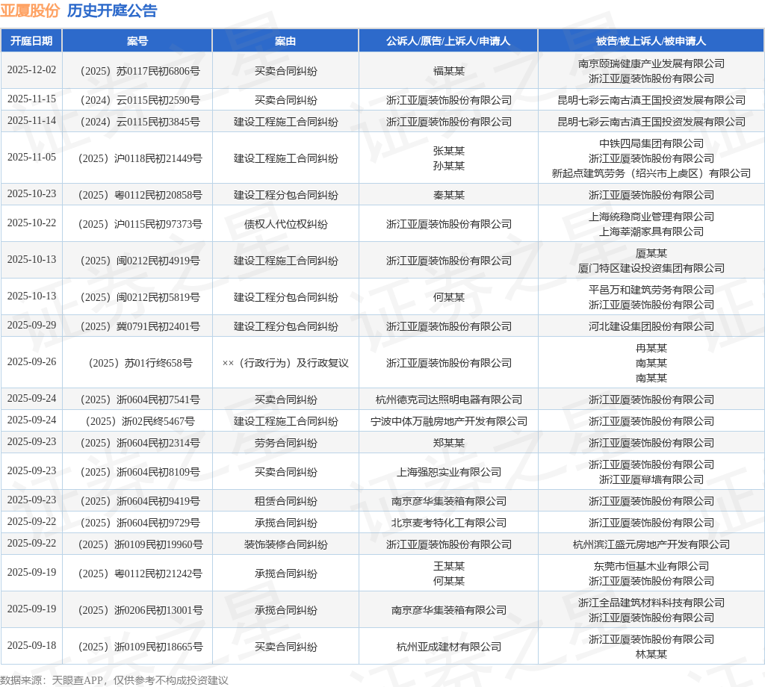Select the 被告/被上诉人/被申请人 column header
This screenshot has height=687, width=765.
[651, 41]
